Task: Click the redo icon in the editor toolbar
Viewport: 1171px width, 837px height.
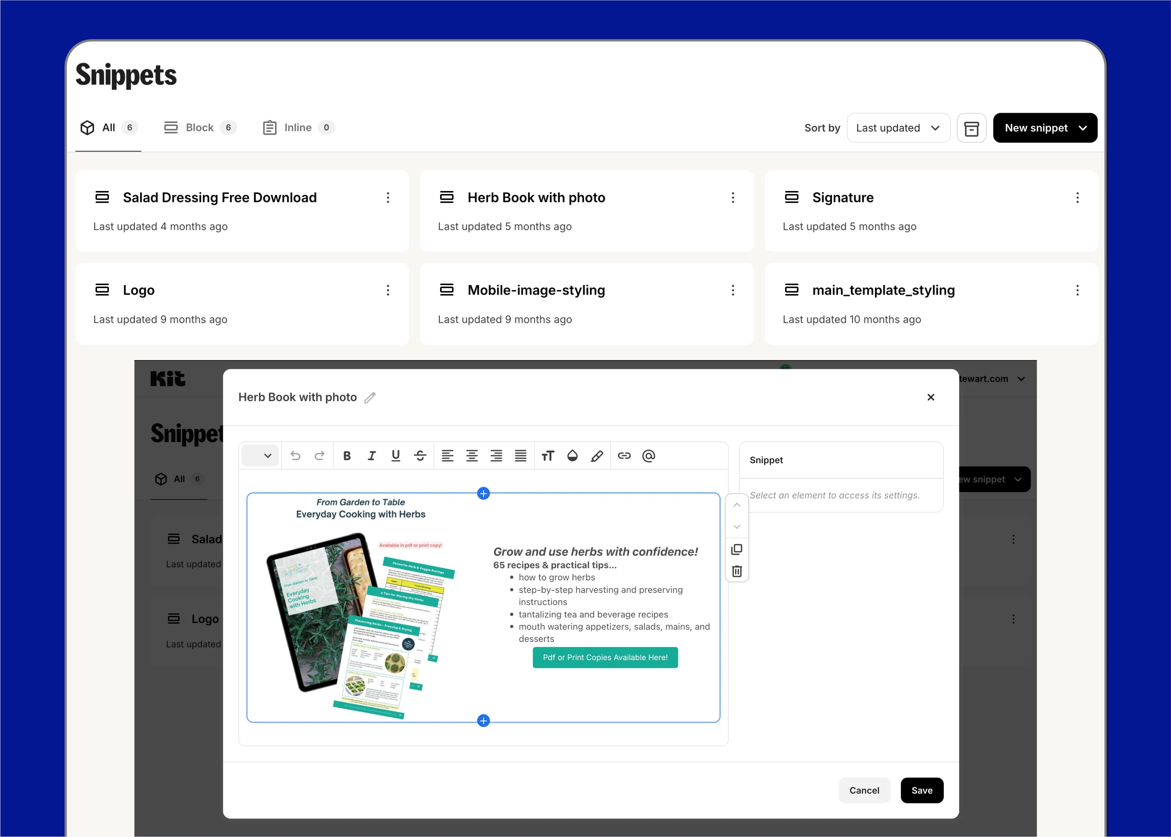Action: [319, 456]
